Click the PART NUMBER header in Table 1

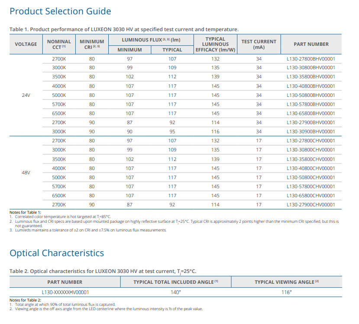point(311,44)
